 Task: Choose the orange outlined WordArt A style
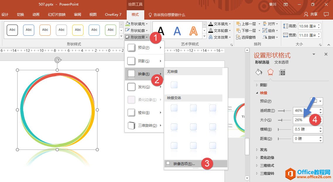point(193,31)
